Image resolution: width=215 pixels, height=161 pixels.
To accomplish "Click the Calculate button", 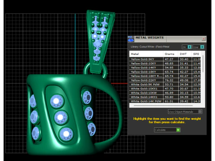I will (167, 130).
